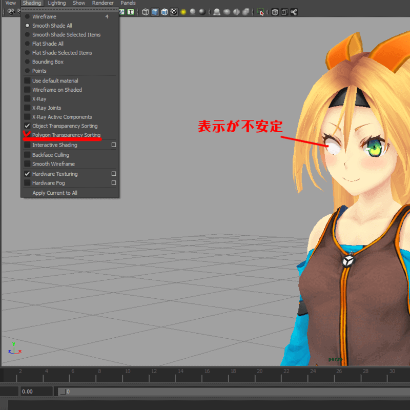Click the Select Camera icon
410x410 pixels.
11,12
